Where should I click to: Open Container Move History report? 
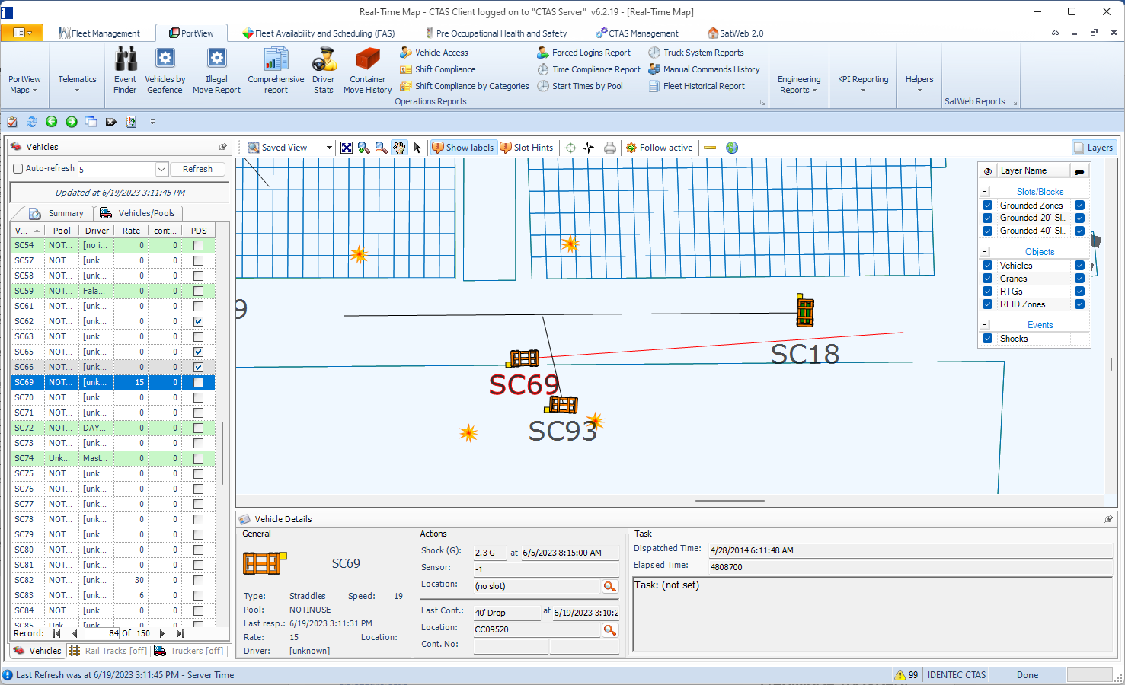coord(367,69)
